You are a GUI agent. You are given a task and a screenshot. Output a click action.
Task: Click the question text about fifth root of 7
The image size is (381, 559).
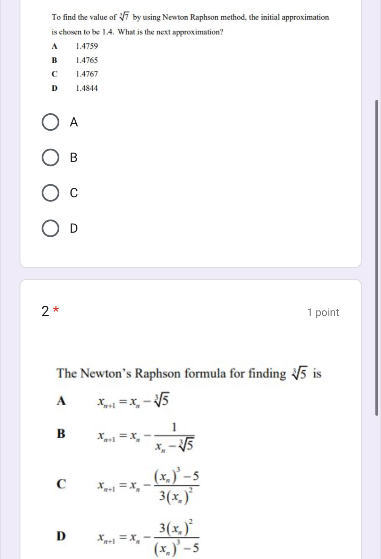click(190, 17)
